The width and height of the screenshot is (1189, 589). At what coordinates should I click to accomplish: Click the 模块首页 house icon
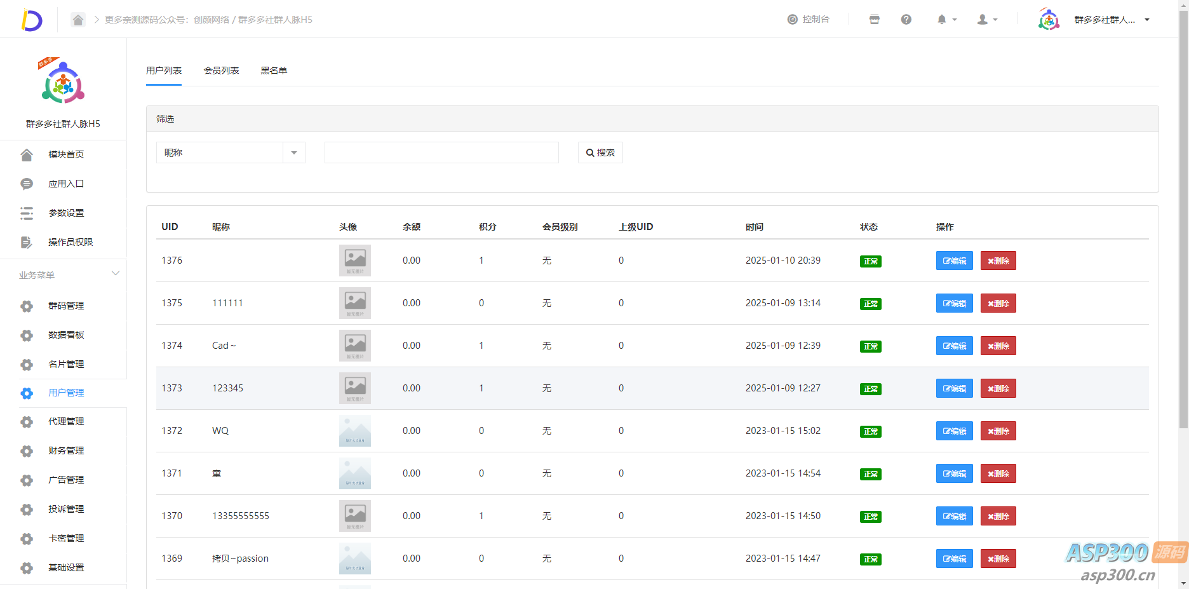[27, 155]
